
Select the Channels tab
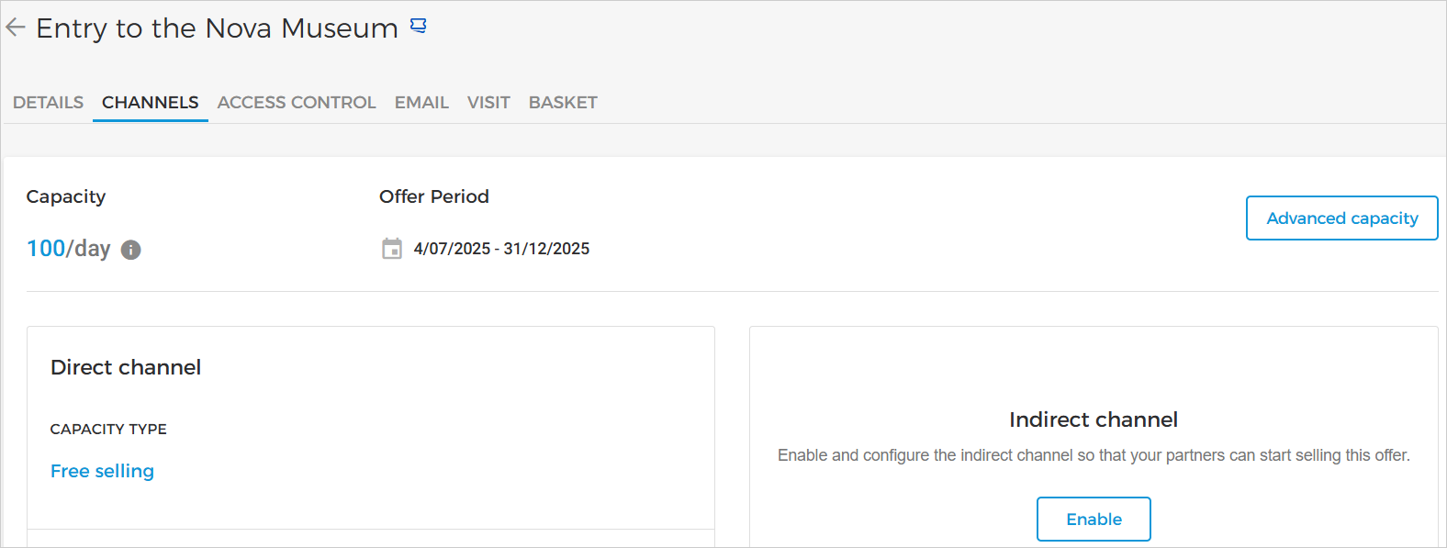pyautogui.click(x=150, y=103)
